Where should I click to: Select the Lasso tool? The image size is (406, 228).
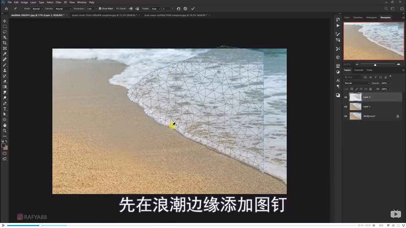[x=4, y=32]
